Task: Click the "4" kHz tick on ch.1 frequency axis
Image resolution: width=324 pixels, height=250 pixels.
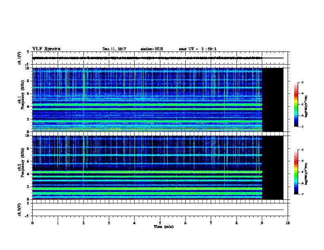Action: [29, 107]
